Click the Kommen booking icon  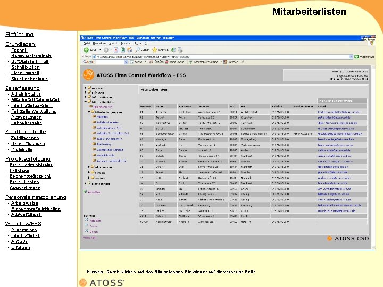click(87, 220)
